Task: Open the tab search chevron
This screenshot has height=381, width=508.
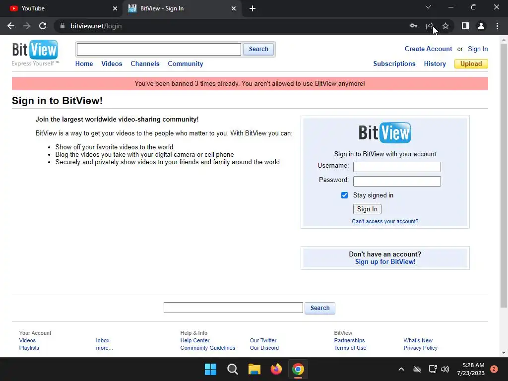Action: (x=428, y=7)
